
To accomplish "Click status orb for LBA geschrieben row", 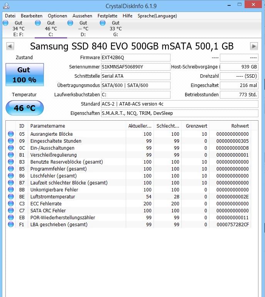I will point(11,224).
